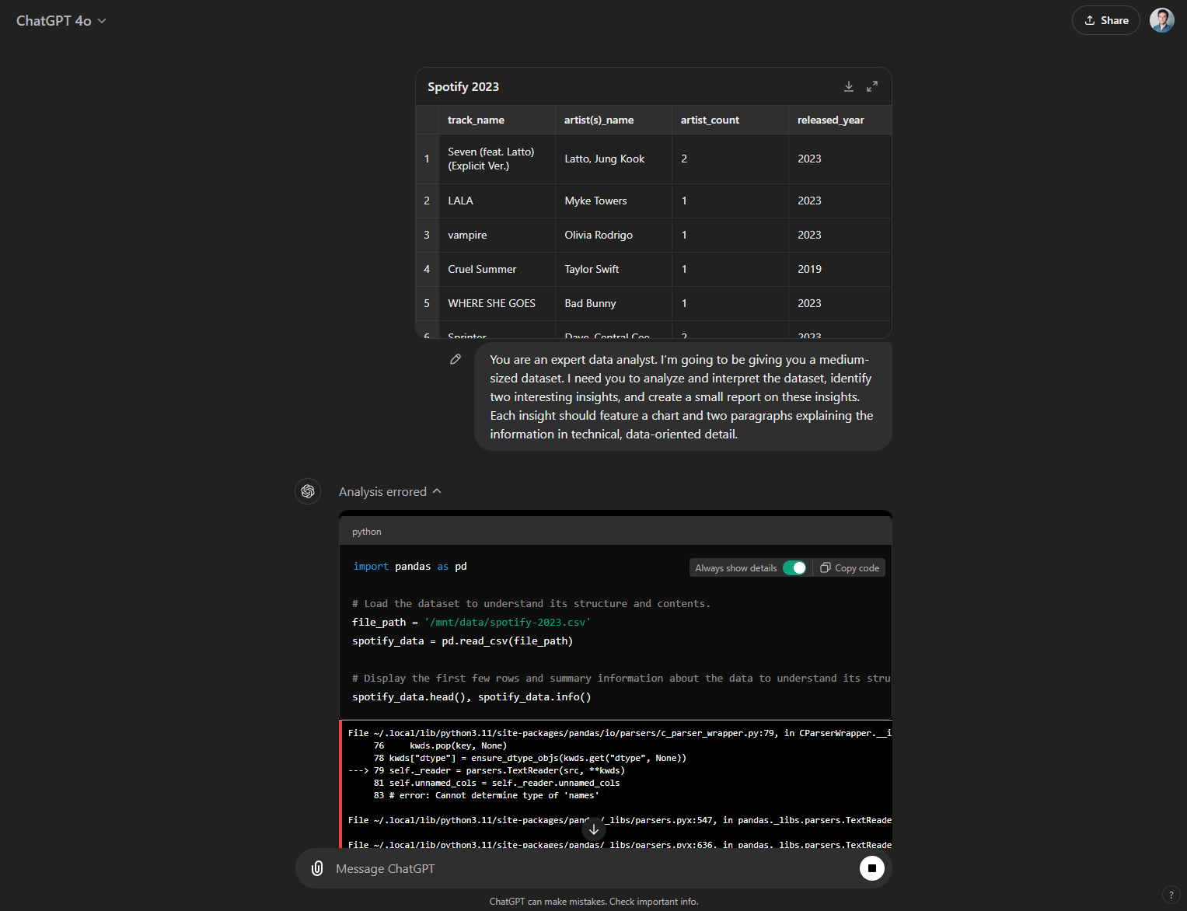Screen dimensions: 1187x911
Task: Download the Spotify 2023 table
Action: click(849, 86)
